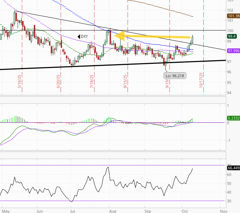Click the 50 label on RSI axis
Image resolution: width=240 pixels, height=213 pixels.
click(229, 183)
